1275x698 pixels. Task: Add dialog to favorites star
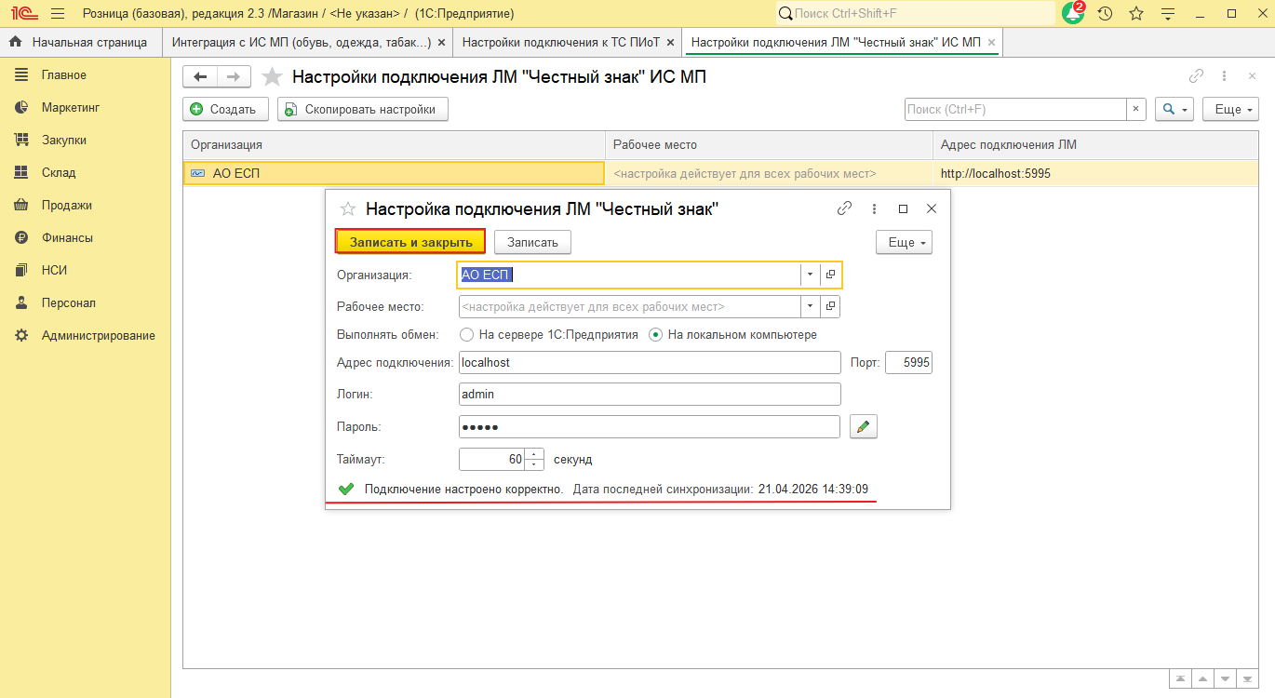348,209
